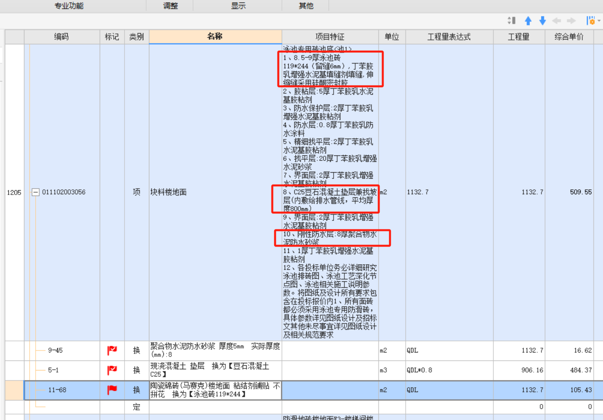The height and width of the screenshot is (420, 603).
Task: Select 换 category cell of row 9-45
Action: click(137, 350)
